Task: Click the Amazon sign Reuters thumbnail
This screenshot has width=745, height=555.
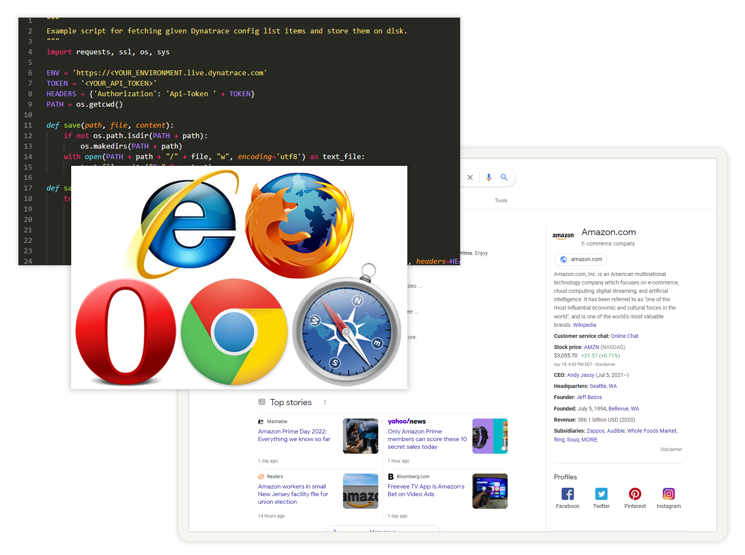Action: [361, 491]
